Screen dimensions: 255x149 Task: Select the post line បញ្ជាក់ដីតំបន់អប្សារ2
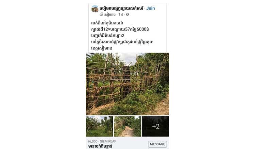pyautogui.click(x=108, y=36)
